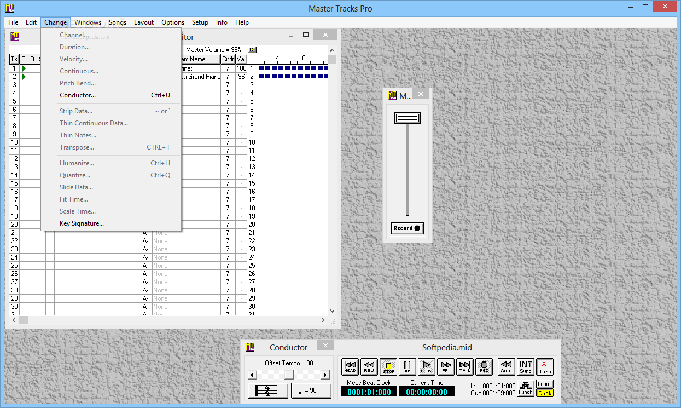The height and width of the screenshot is (408, 681).
Task: Click the FF fast-forward button
Action: click(x=446, y=366)
